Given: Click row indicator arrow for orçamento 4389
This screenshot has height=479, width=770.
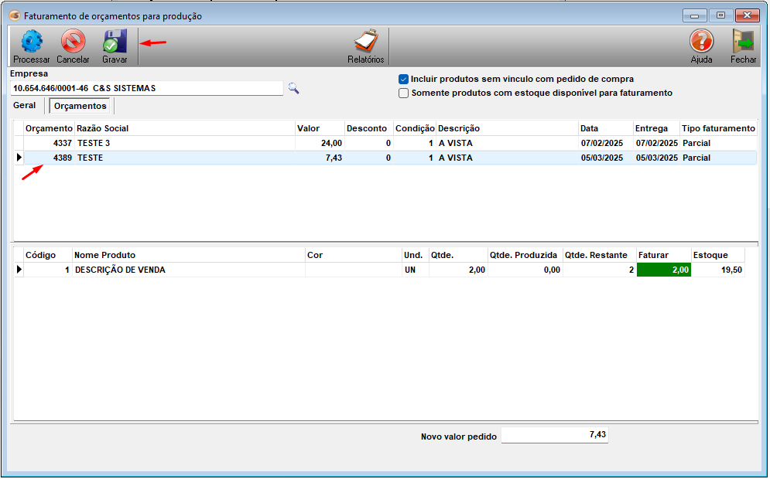Looking at the screenshot, I should point(19,158).
